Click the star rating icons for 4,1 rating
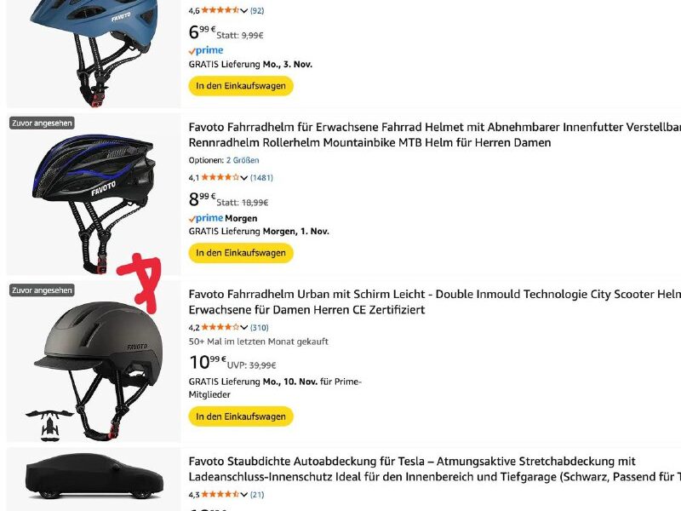Image resolution: width=681 pixels, height=511 pixels. click(220, 177)
